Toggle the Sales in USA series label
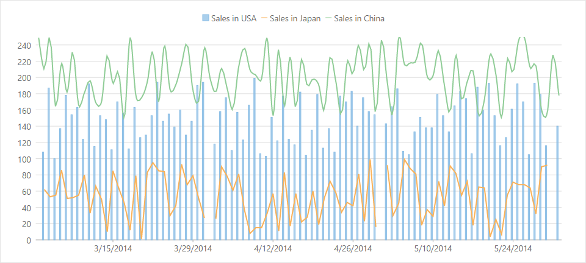Image resolution: width=586 pixels, height=263 pixels. [x=233, y=18]
